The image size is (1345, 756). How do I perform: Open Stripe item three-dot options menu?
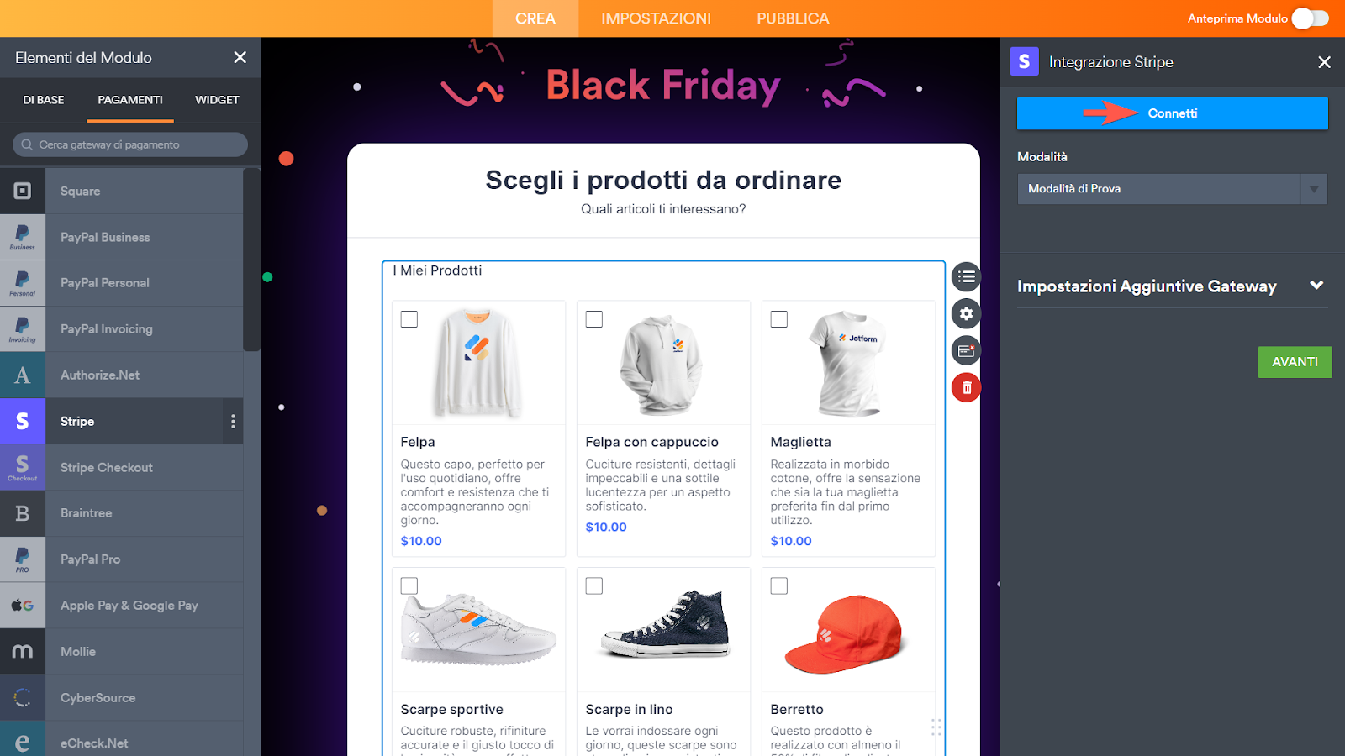click(233, 422)
